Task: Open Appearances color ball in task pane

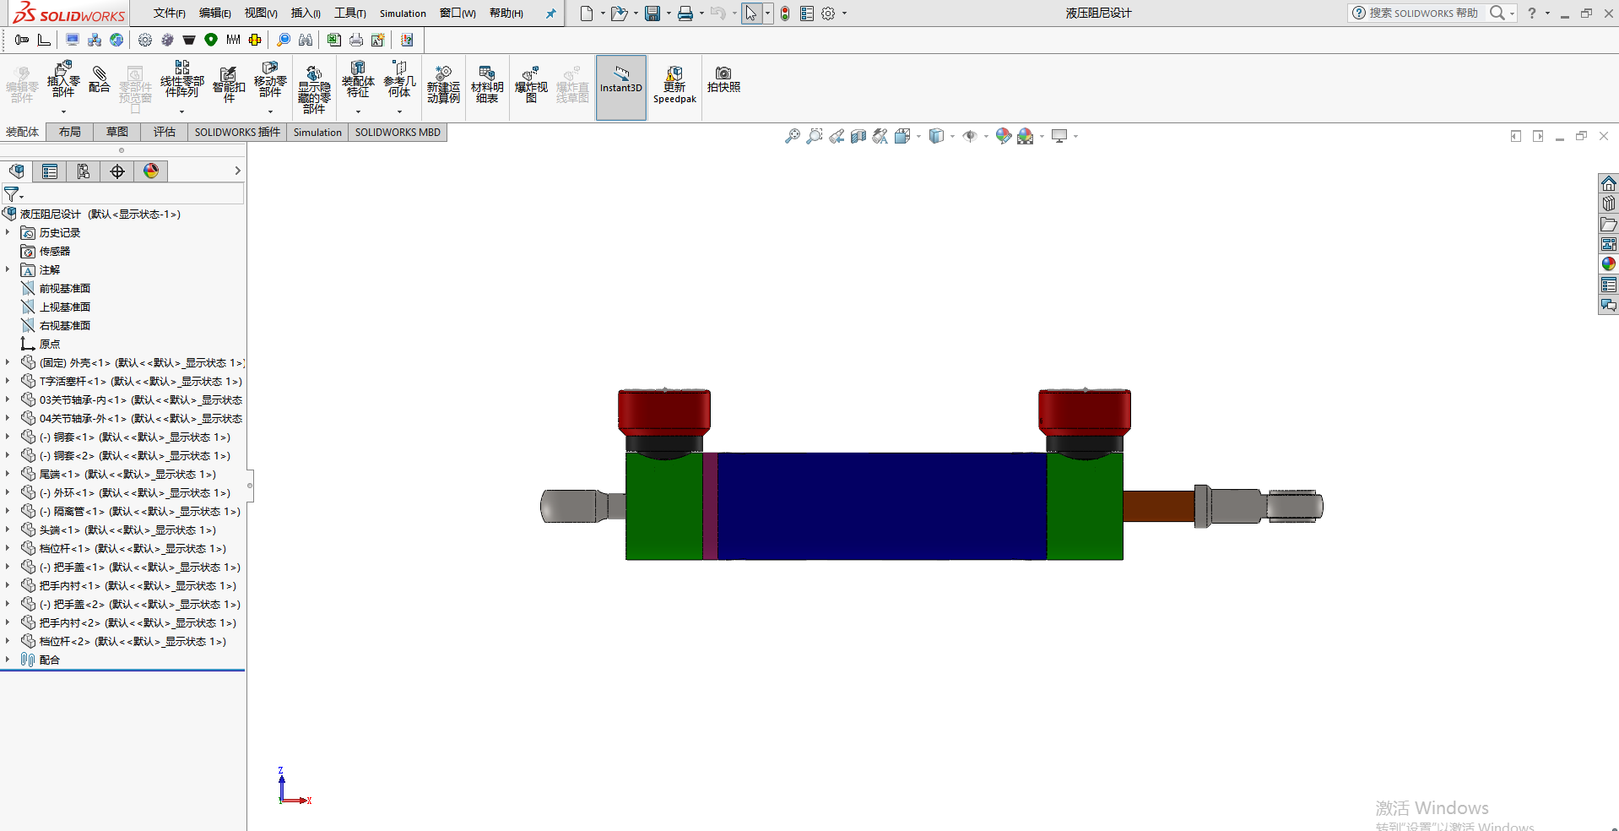Action: [x=1608, y=264]
